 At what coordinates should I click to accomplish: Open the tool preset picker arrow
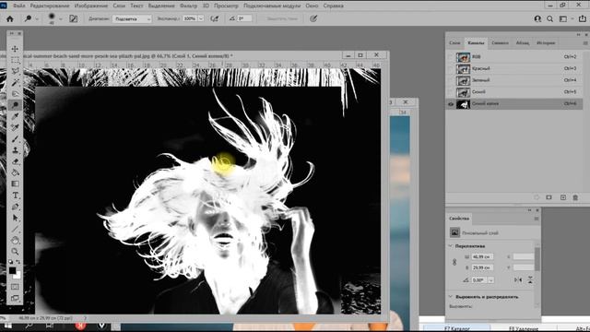(37, 18)
